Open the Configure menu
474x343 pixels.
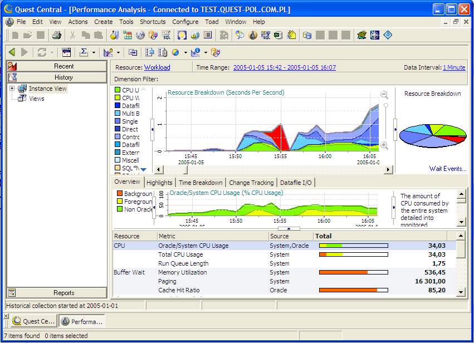click(185, 22)
